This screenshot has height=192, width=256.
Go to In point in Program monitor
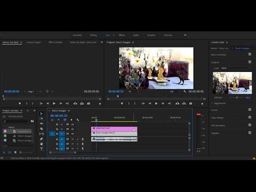pyautogui.click(x=143, y=103)
